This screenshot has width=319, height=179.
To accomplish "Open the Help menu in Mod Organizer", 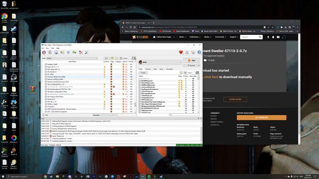I will coord(58,48).
